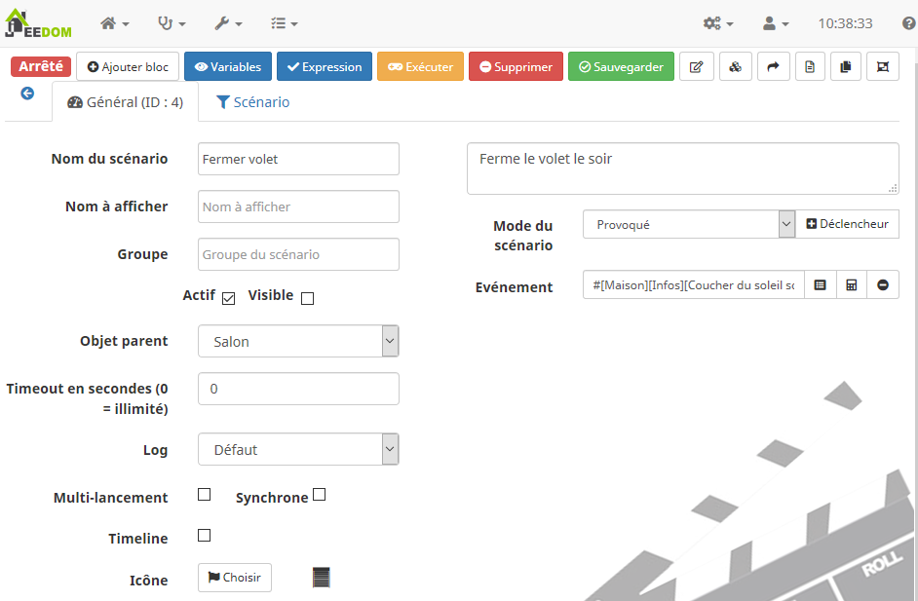The image size is (918, 601).
Task: Click the edit pencil toolbar icon
Action: point(697,66)
